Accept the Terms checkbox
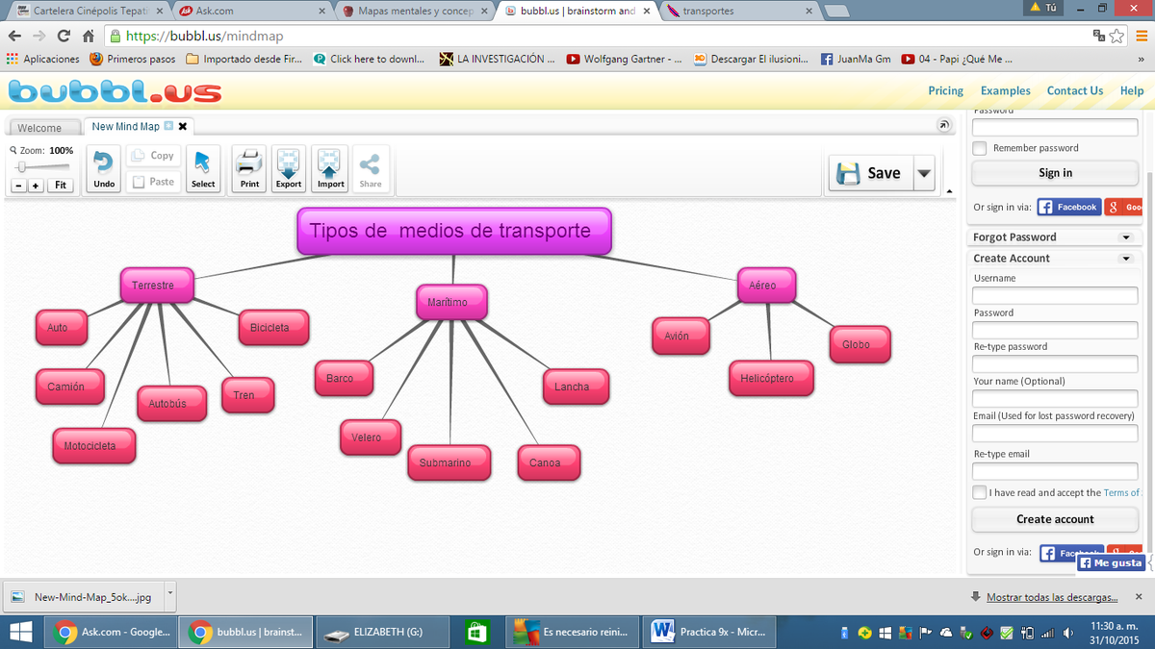The image size is (1155, 649). click(x=980, y=492)
